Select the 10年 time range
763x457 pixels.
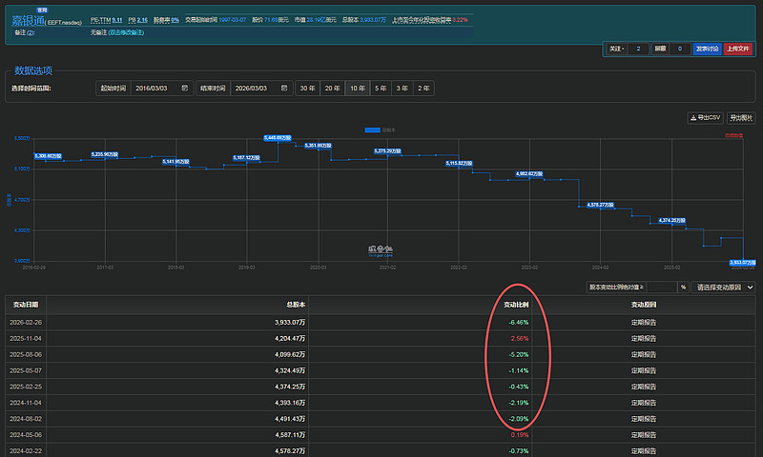click(356, 89)
